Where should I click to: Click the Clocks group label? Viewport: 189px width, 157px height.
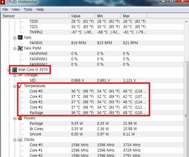pyautogui.click(x=29, y=140)
